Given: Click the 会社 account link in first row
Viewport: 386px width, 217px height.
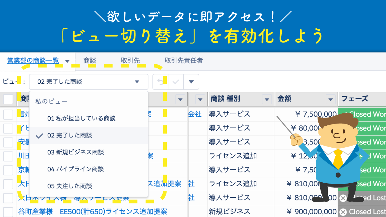Looking at the screenshot, I should [195, 114].
